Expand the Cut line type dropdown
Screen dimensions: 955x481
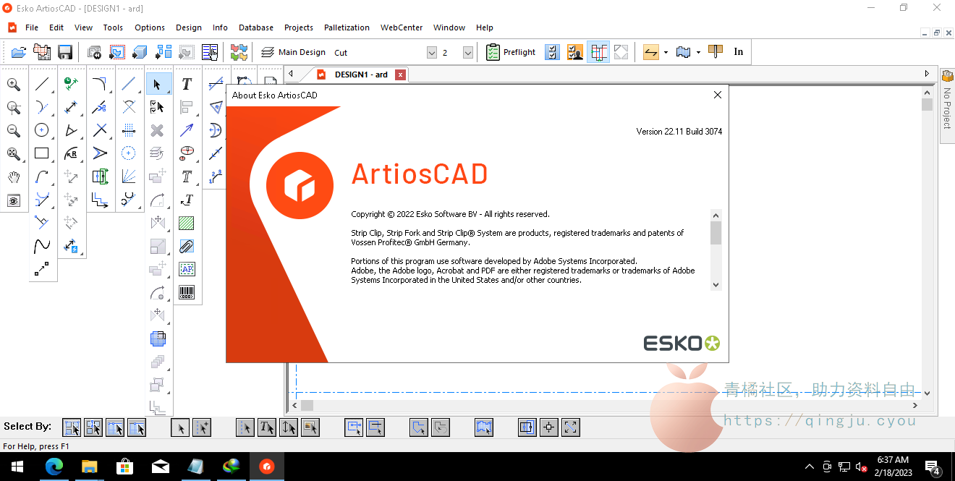(432, 53)
